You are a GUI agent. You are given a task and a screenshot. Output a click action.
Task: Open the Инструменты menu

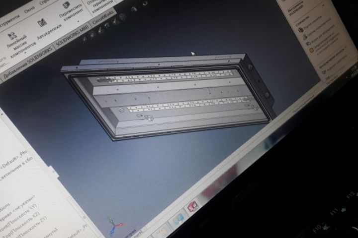click(9, 21)
